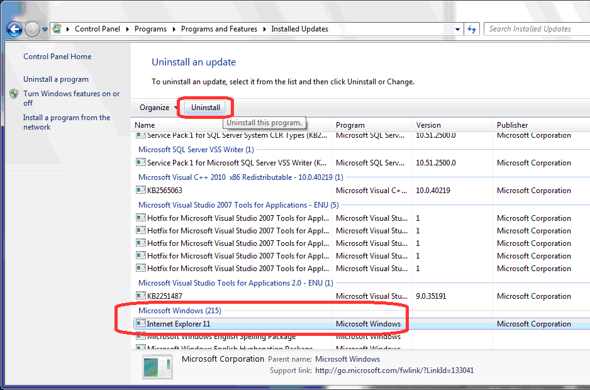This screenshot has height=390, width=590.
Task: Open Control Panel Home link
Action: coord(57,57)
